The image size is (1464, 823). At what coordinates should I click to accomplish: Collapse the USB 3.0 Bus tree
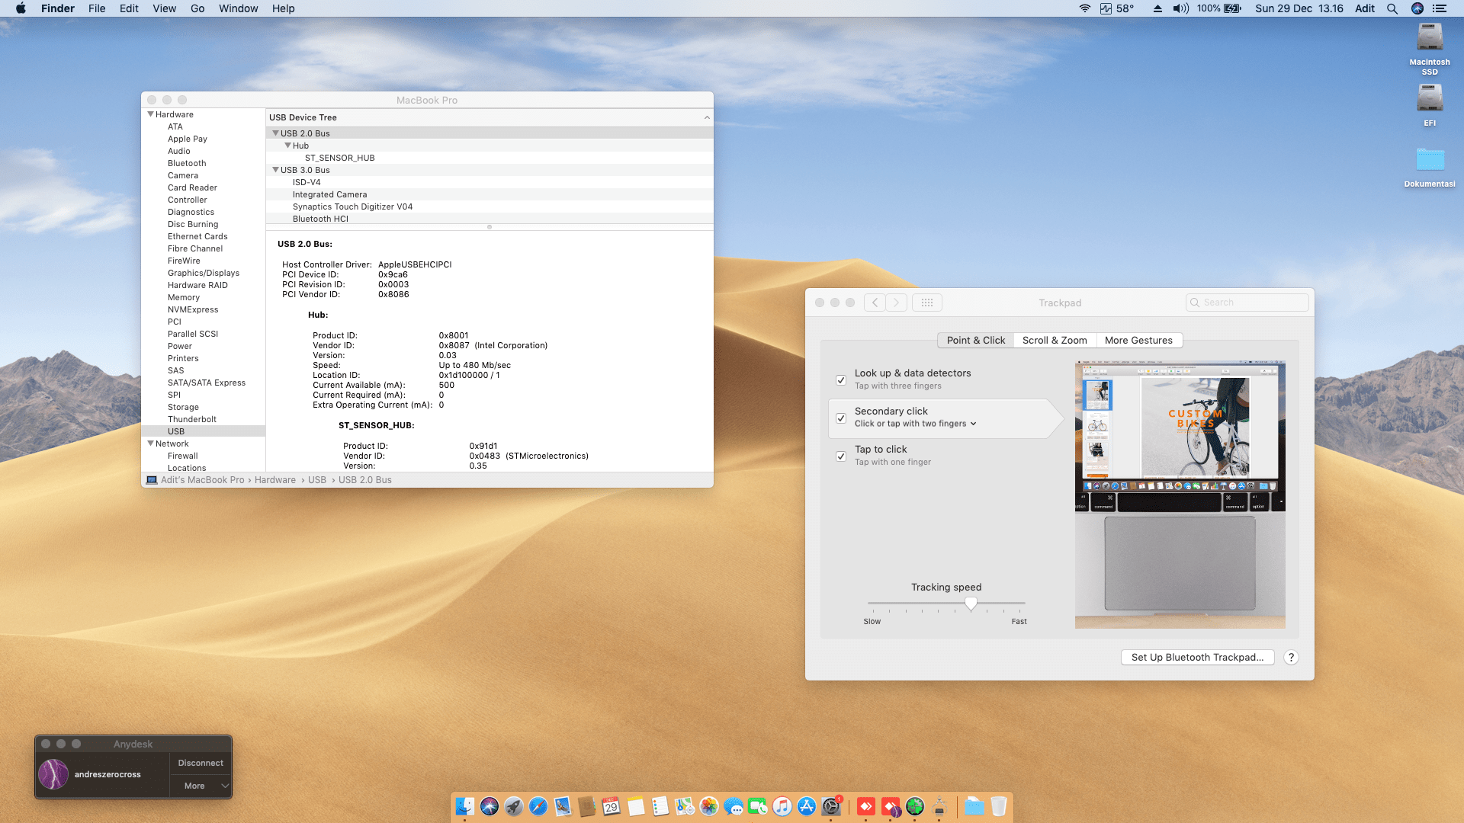click(x=275, y=170)
